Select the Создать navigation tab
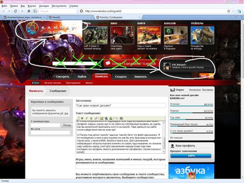The height and width of the screenshot is (183, 244). pyautogui.click(x=121, y=77)
